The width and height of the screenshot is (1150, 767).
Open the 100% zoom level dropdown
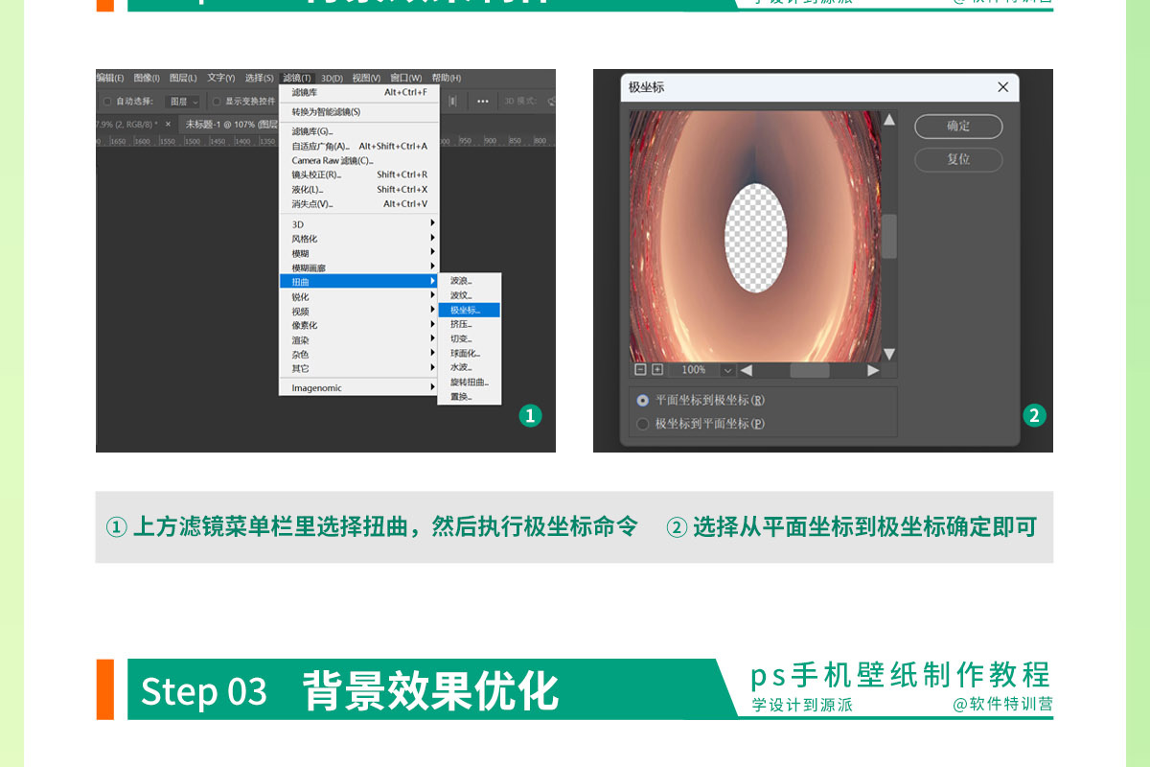[727, 370]
